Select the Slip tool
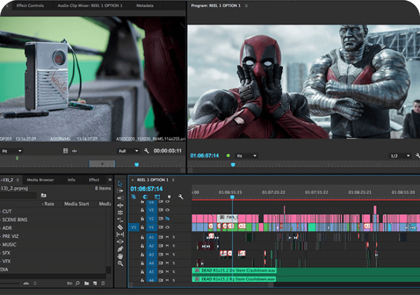420x295 pixels. pyautogui.click(x=120, y=234)
